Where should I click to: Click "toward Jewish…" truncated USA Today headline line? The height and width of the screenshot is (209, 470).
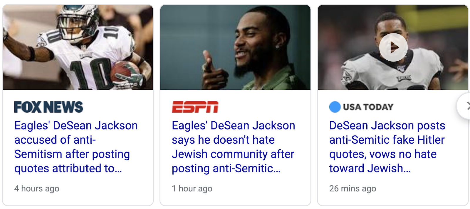370,169
